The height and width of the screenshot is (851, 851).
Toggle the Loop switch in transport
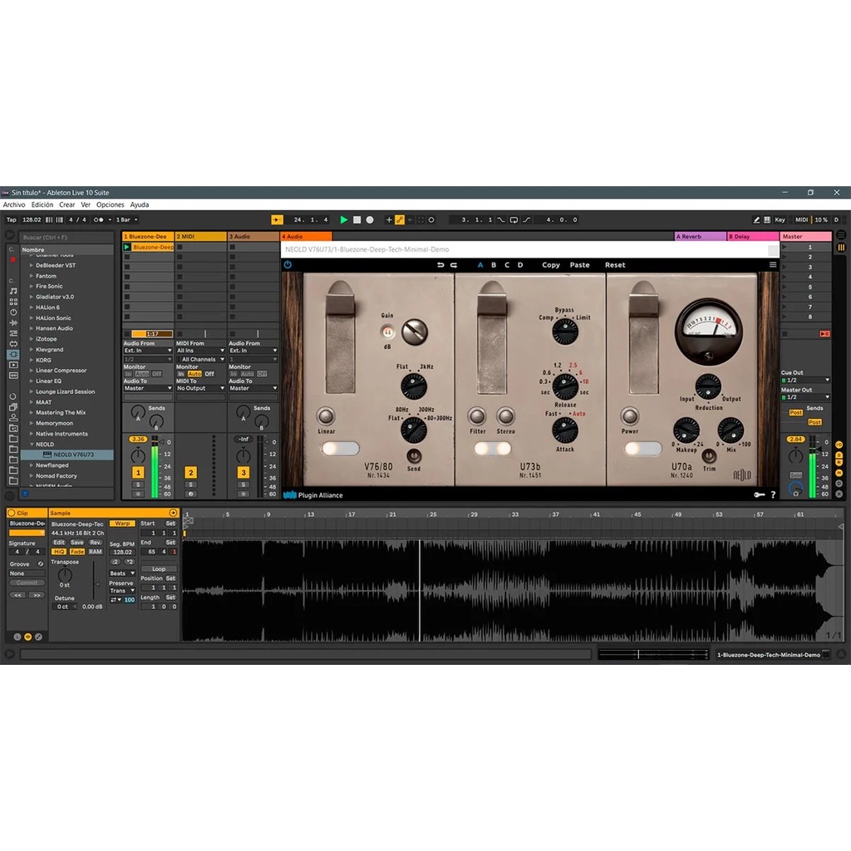point(514,219)
